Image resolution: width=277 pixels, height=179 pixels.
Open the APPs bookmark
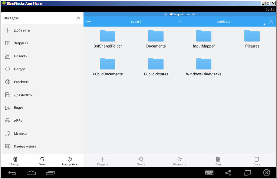[42, 121]
